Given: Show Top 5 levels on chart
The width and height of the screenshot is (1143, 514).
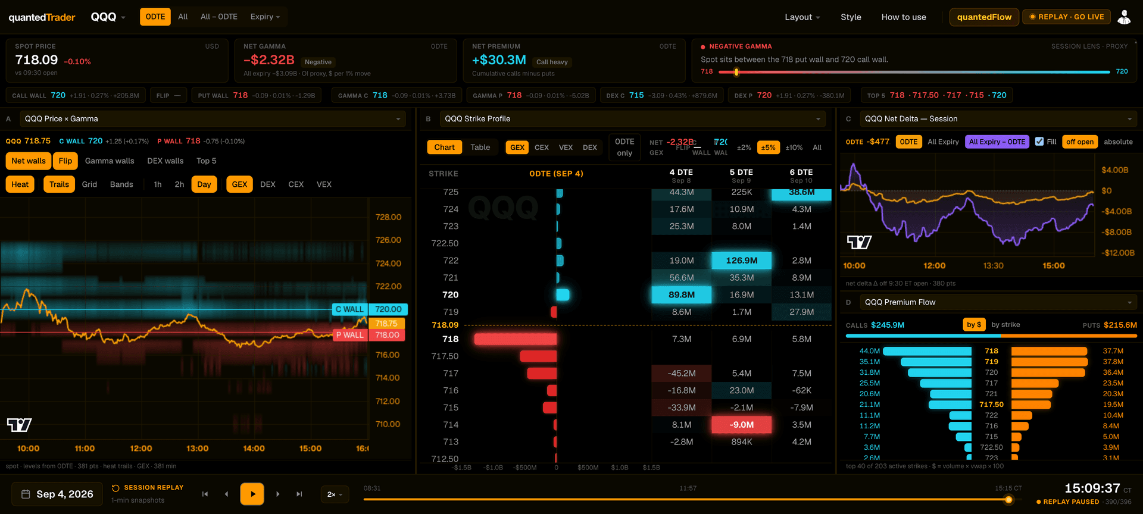Looking at the screenshot, I should pyautogui.click(x=207, y=161).
